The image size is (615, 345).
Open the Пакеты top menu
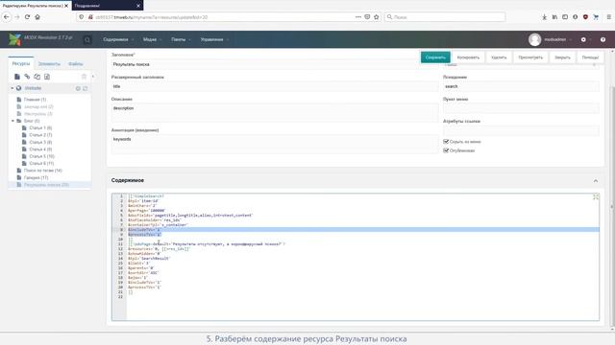coord(181,39)
